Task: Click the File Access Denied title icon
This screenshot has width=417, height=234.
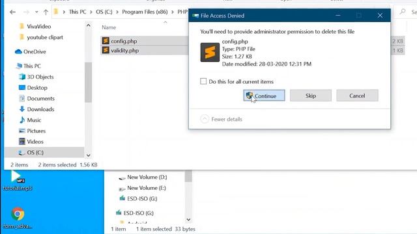Action: click(x=195, y=16)
